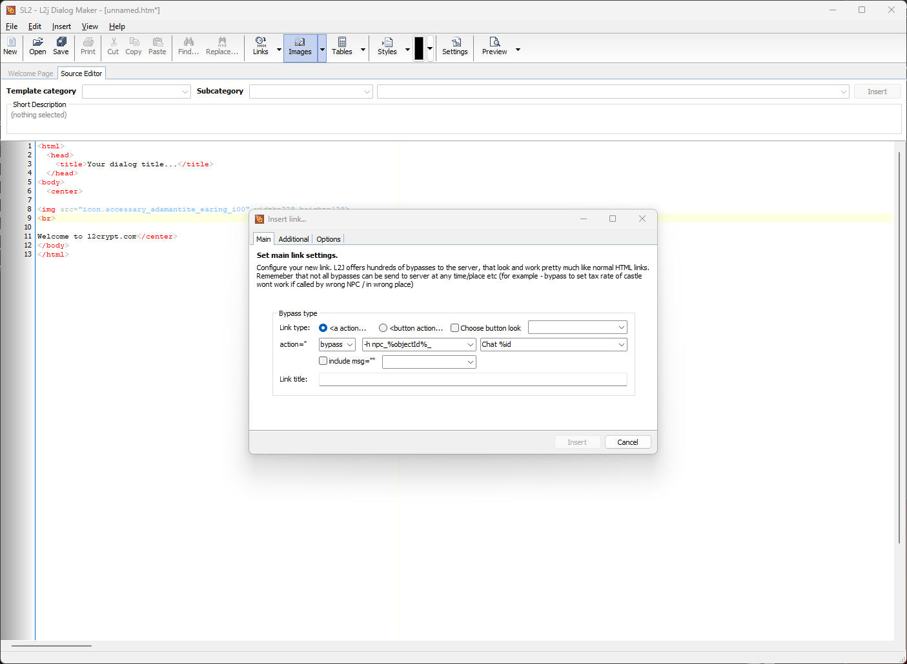The image size is (907, 664).
Task: Click the Insert button next to Subcategory
Action: [877, 91]
